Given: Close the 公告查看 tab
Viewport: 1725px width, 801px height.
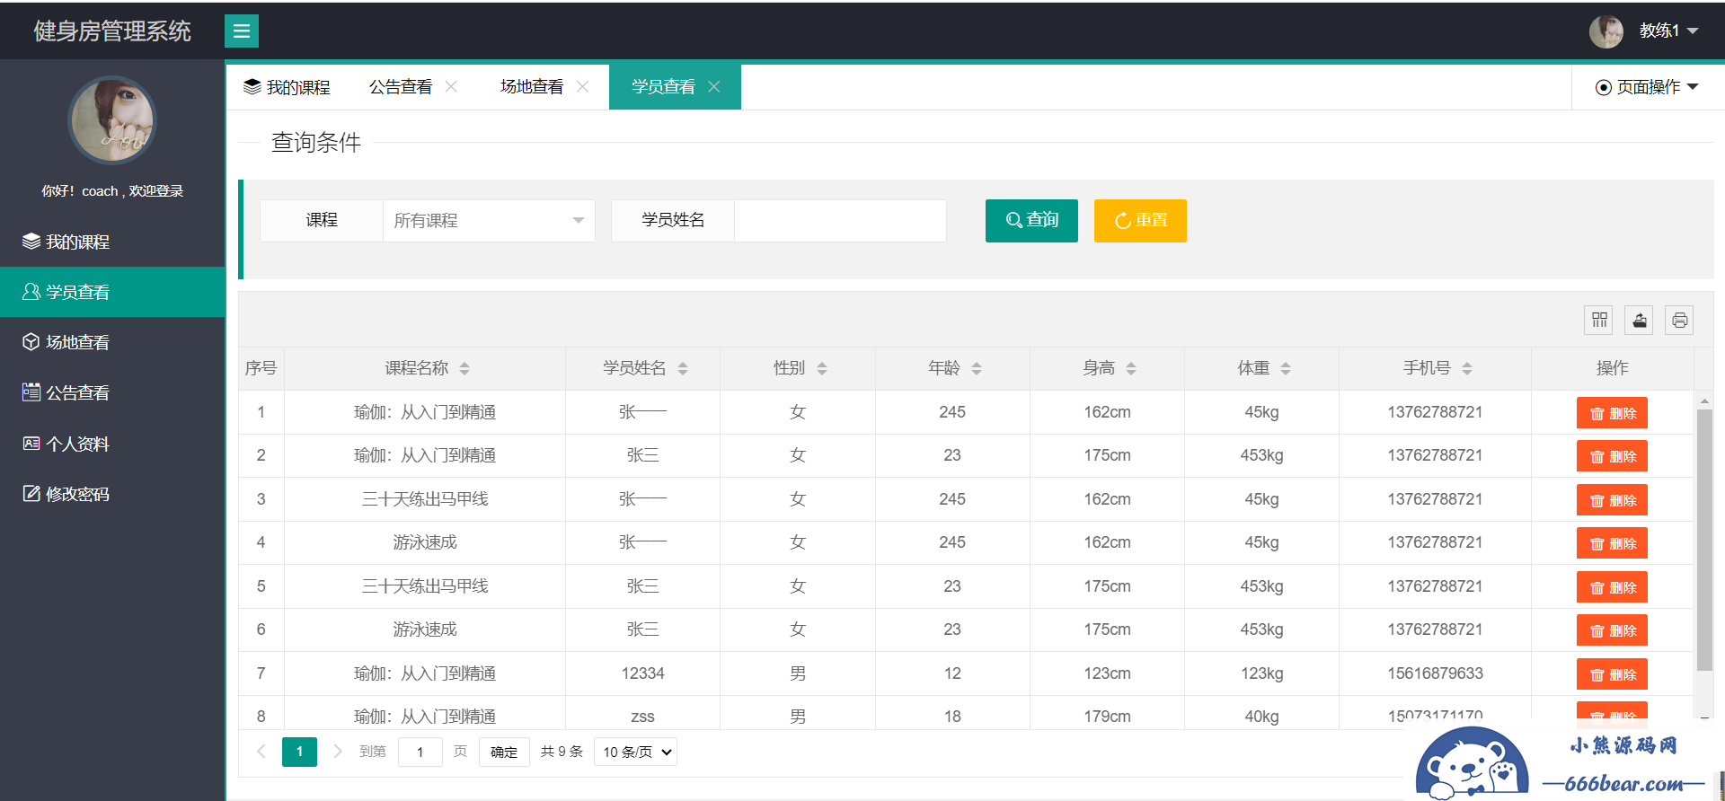Looking at the screenshot, I should (x=451, y=87).
